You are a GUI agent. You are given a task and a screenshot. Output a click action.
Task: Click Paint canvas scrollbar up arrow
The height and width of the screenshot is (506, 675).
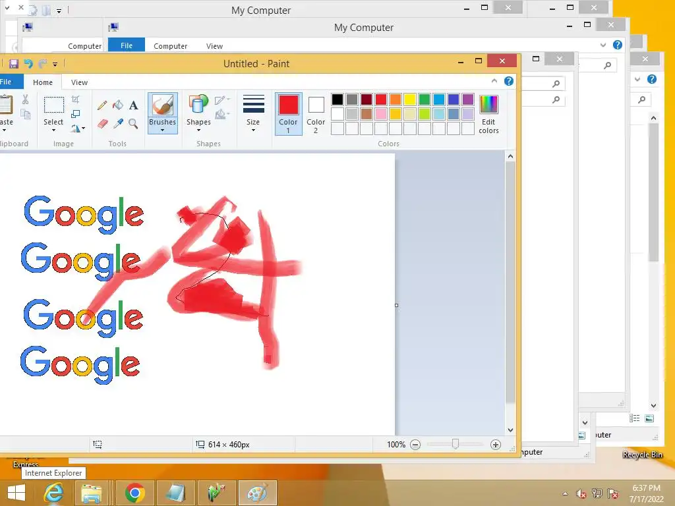click(x=511, y=157)
